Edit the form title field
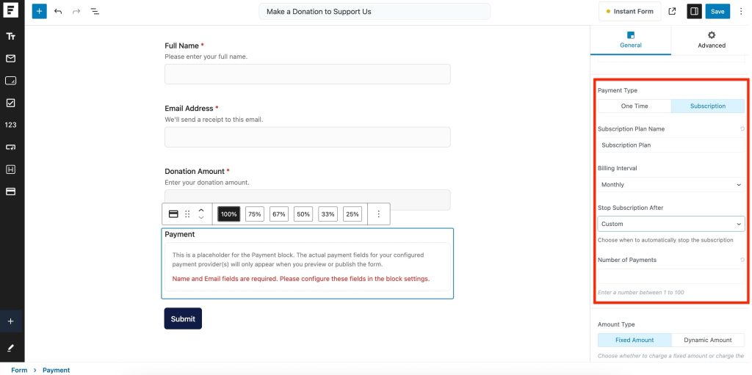 coord(375,12)
